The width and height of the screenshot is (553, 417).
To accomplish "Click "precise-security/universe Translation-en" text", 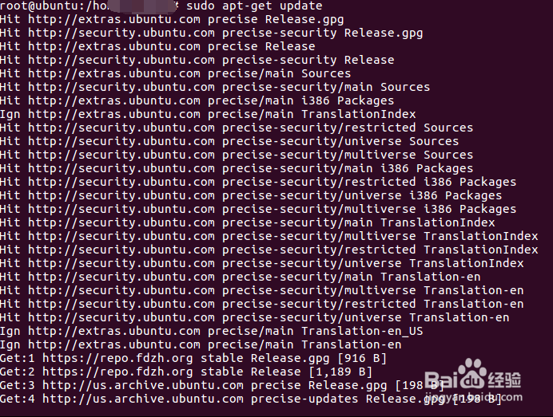I will (365, 317).
